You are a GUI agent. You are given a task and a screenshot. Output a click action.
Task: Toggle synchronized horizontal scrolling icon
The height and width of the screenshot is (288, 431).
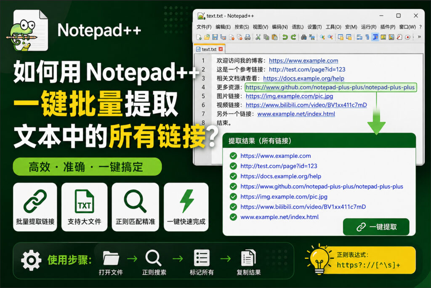[x=349, y=37]
